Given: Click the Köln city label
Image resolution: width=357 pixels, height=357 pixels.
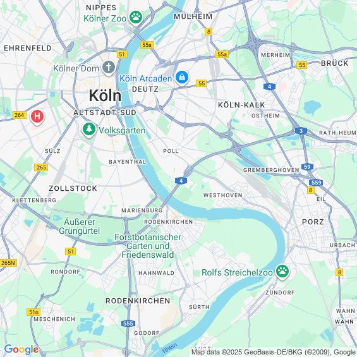Looking at the screenshot, I should click(x=105, y=95).
